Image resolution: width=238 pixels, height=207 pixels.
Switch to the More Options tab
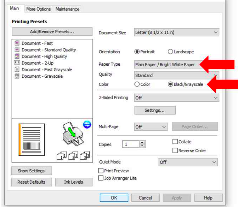click(38, 9)
